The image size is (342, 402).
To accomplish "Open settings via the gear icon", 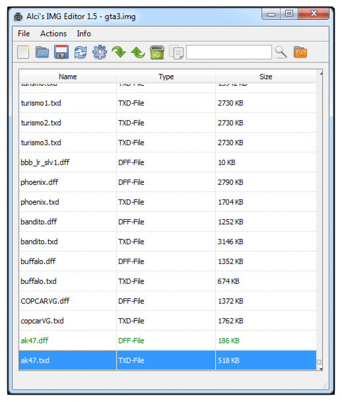I will (99, 52).
